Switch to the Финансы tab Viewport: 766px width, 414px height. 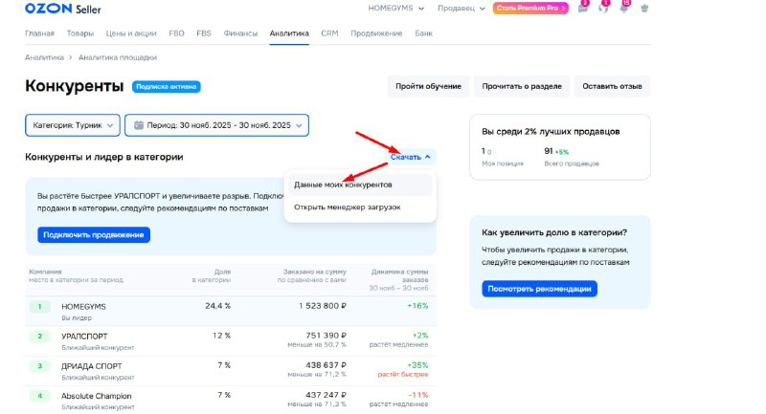coord(240,33)
